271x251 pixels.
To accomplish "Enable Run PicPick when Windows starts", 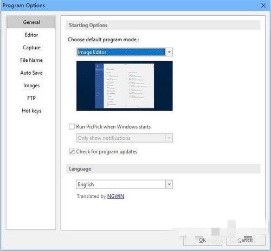I will tap(72, 126).
